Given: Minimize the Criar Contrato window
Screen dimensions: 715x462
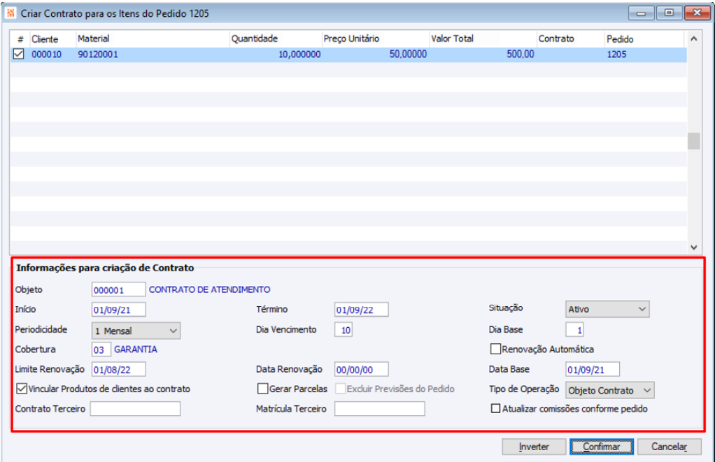Looking at the screenshot, I should (641, 13).
